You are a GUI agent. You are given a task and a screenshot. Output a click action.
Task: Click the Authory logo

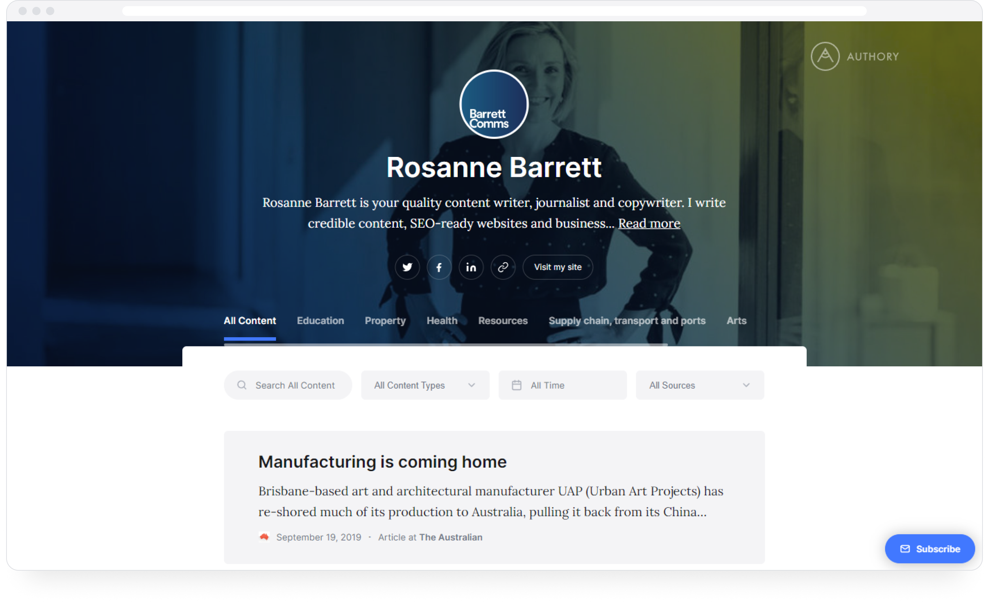click(854, 56)
